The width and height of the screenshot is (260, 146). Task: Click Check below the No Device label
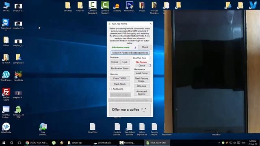tap(142, 66)
